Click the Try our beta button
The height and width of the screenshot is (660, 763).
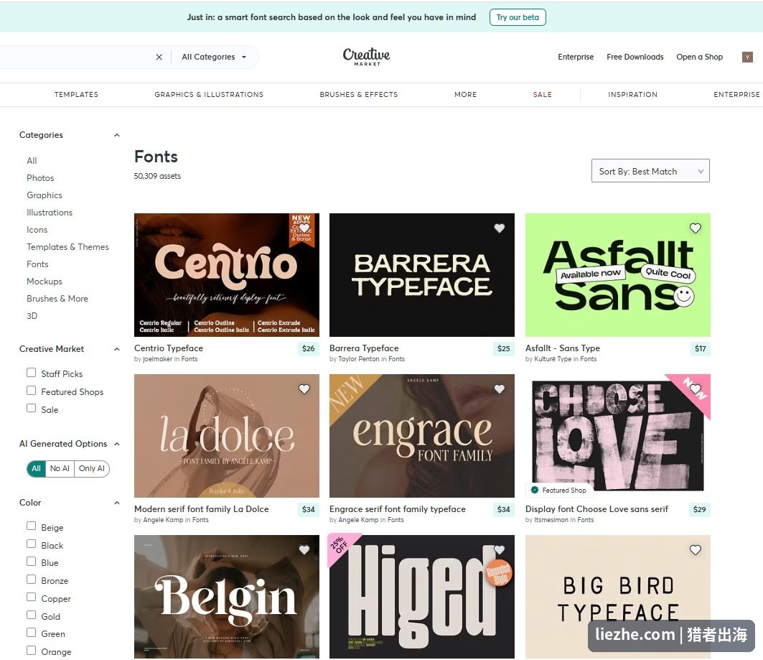(518, 17)
